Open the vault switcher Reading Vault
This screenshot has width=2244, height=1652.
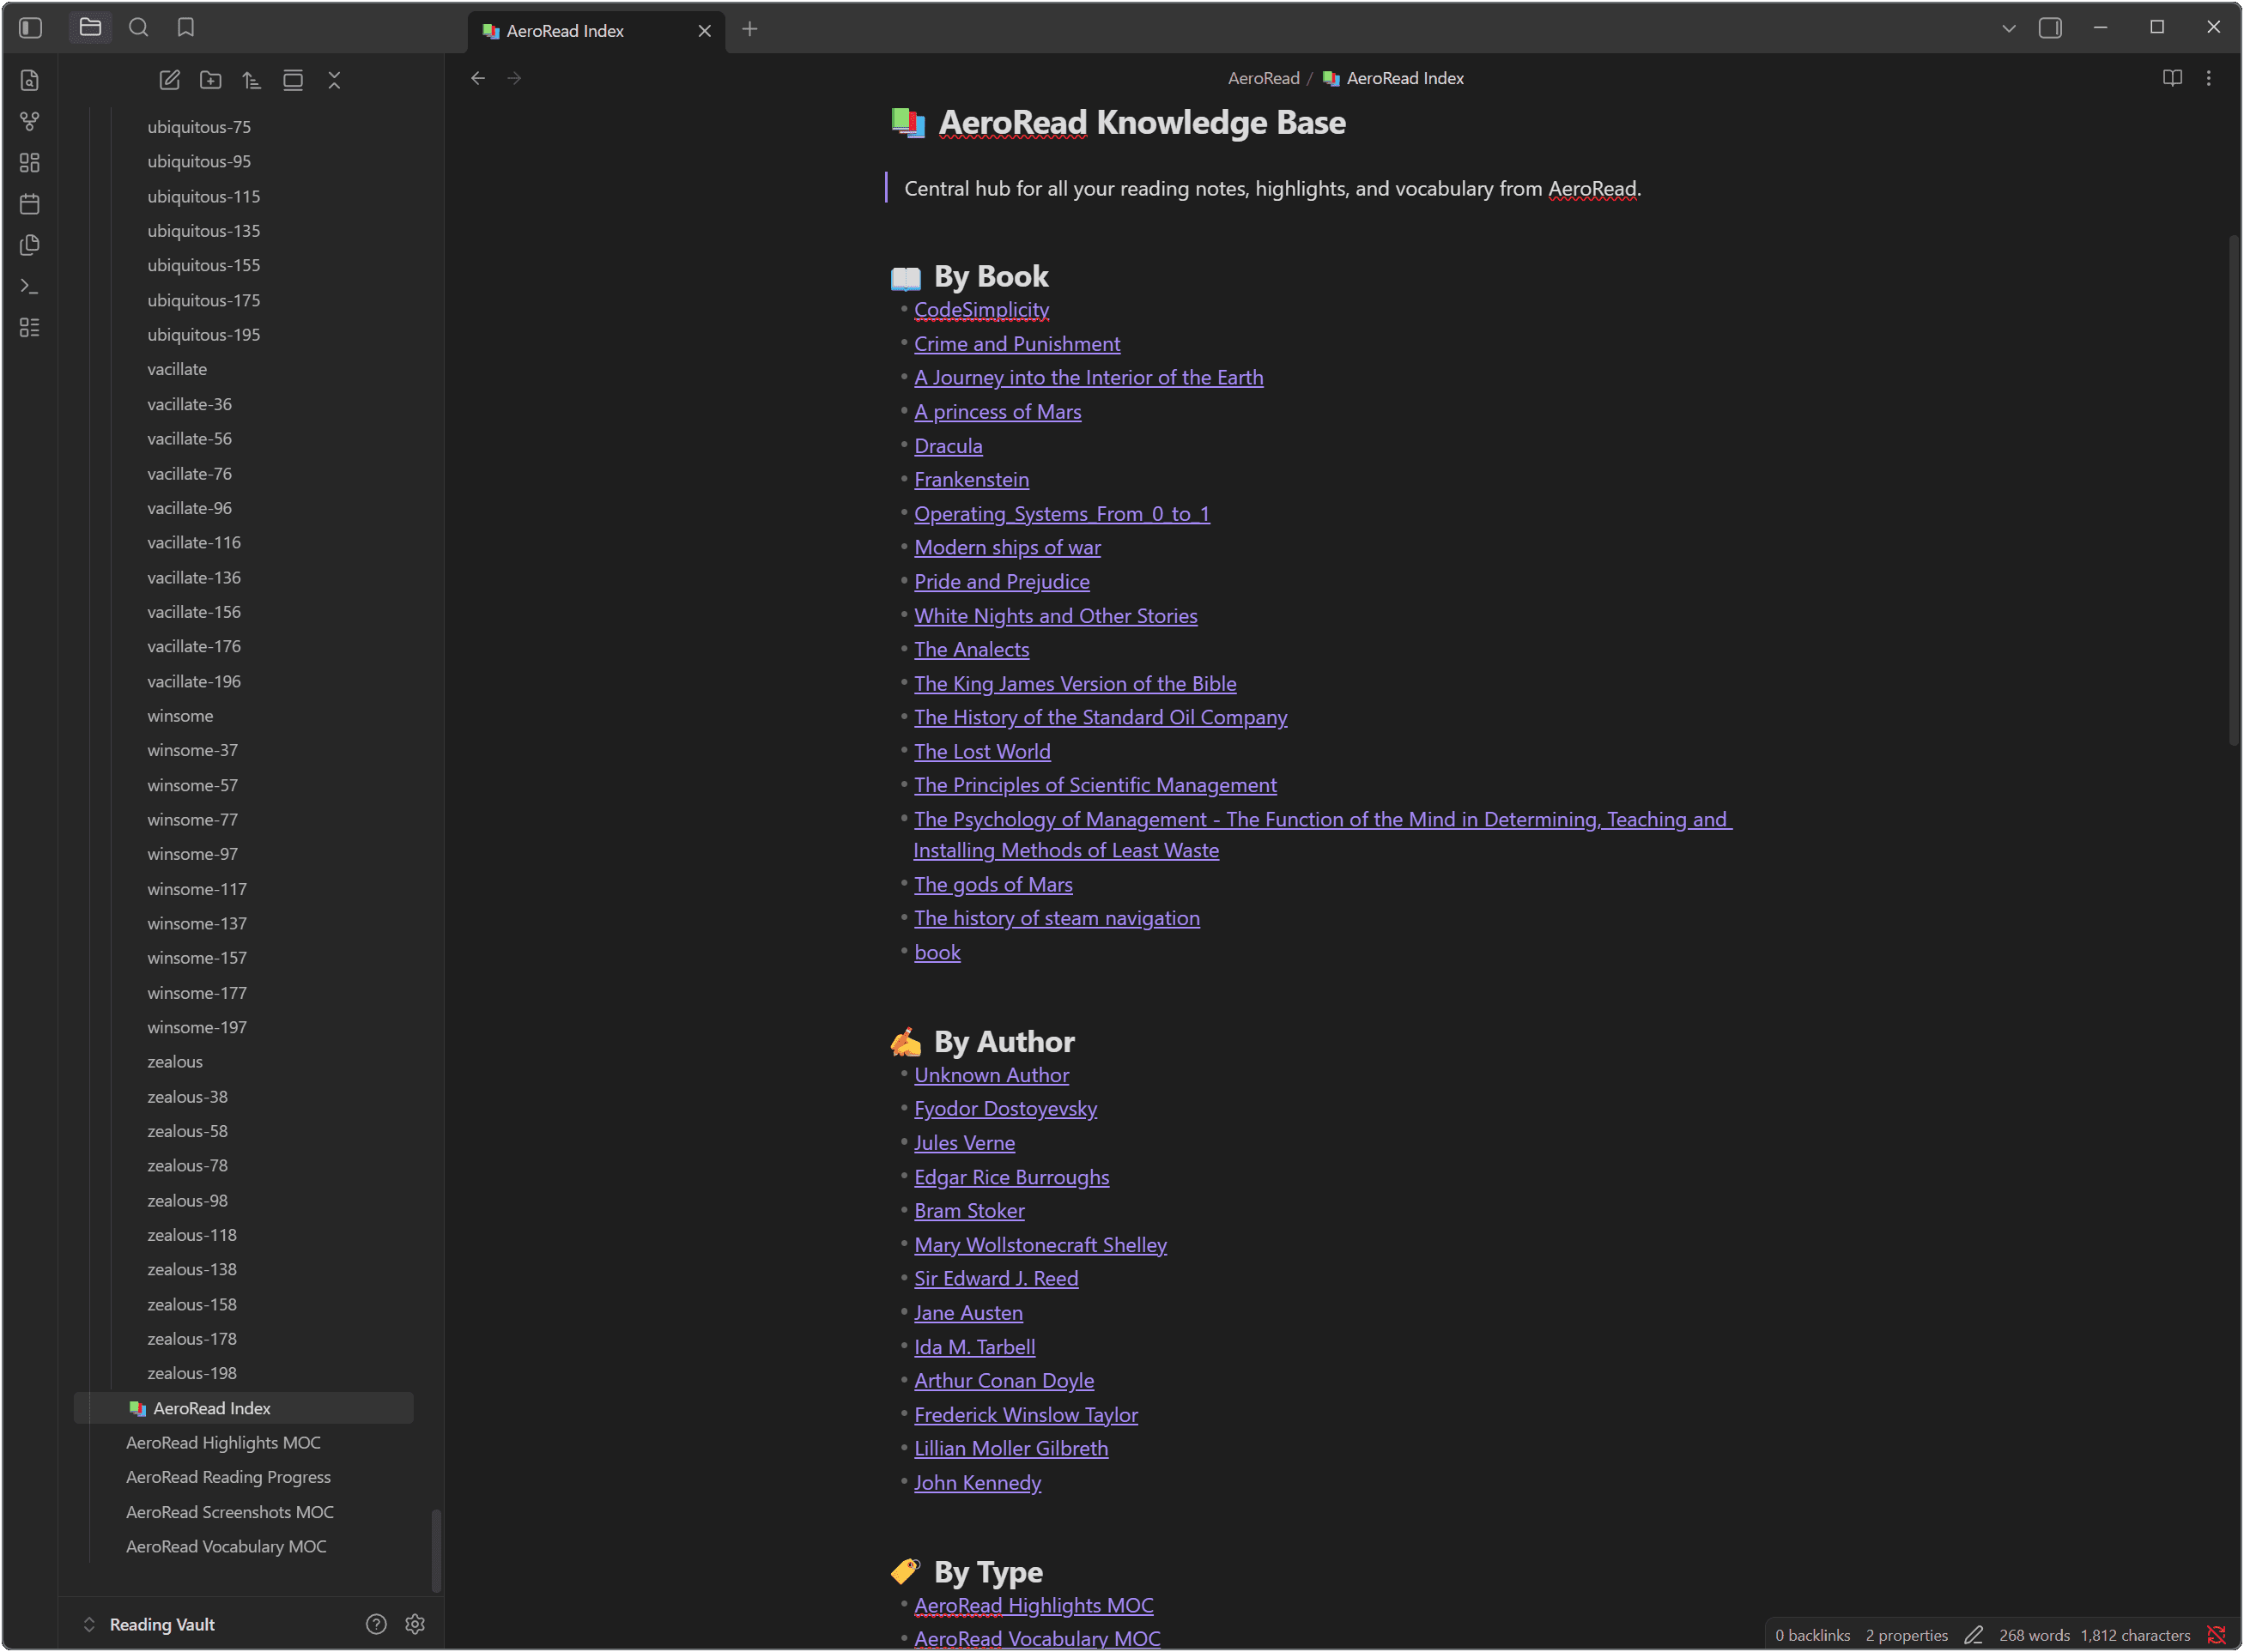(162, 1624)
